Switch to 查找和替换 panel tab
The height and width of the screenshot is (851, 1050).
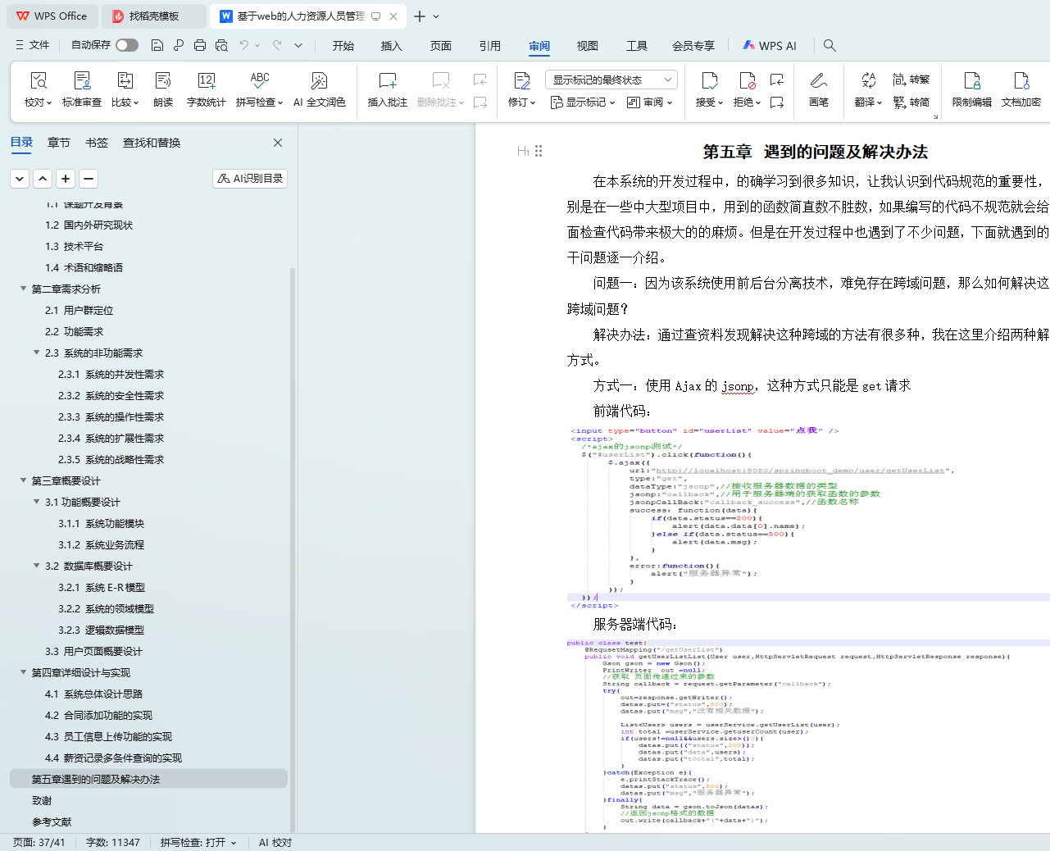point(152,143)
